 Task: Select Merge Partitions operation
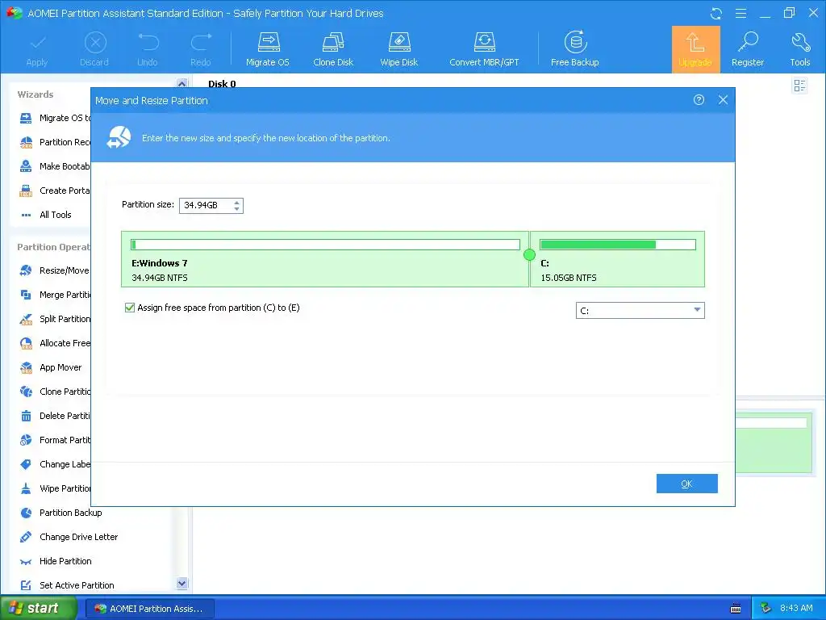tap(54, 295)
